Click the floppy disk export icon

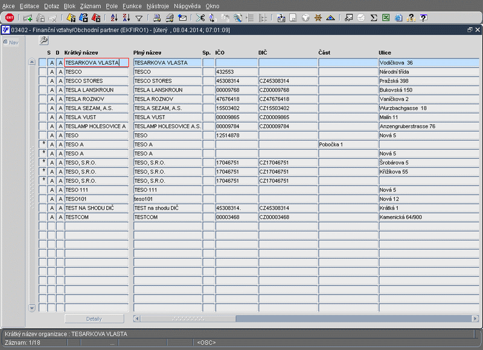[281, 18]
